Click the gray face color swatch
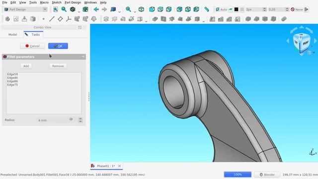This screenshot has width=318, height=179. (x=242, y=9)
